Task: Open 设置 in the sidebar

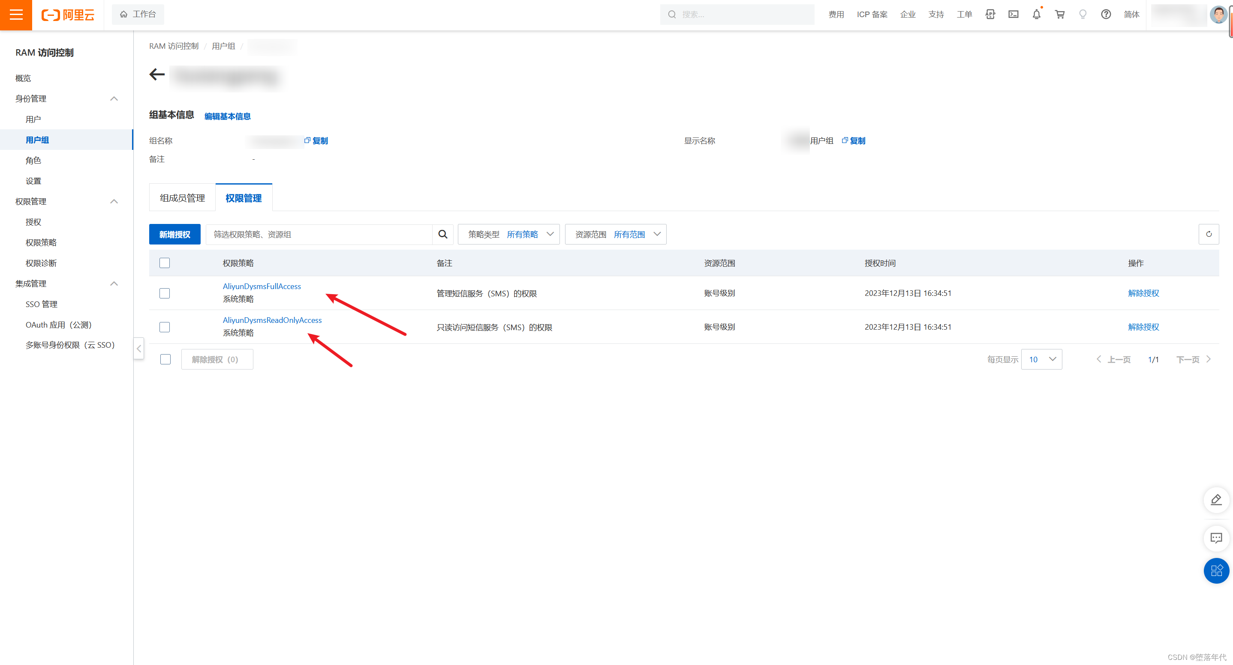Action: pyautogui.click(x=33, y=181)
